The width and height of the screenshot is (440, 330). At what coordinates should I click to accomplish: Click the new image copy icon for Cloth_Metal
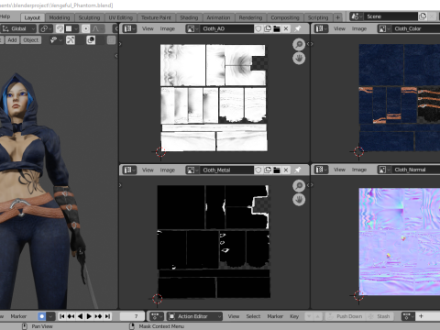(x=268, y=170)
